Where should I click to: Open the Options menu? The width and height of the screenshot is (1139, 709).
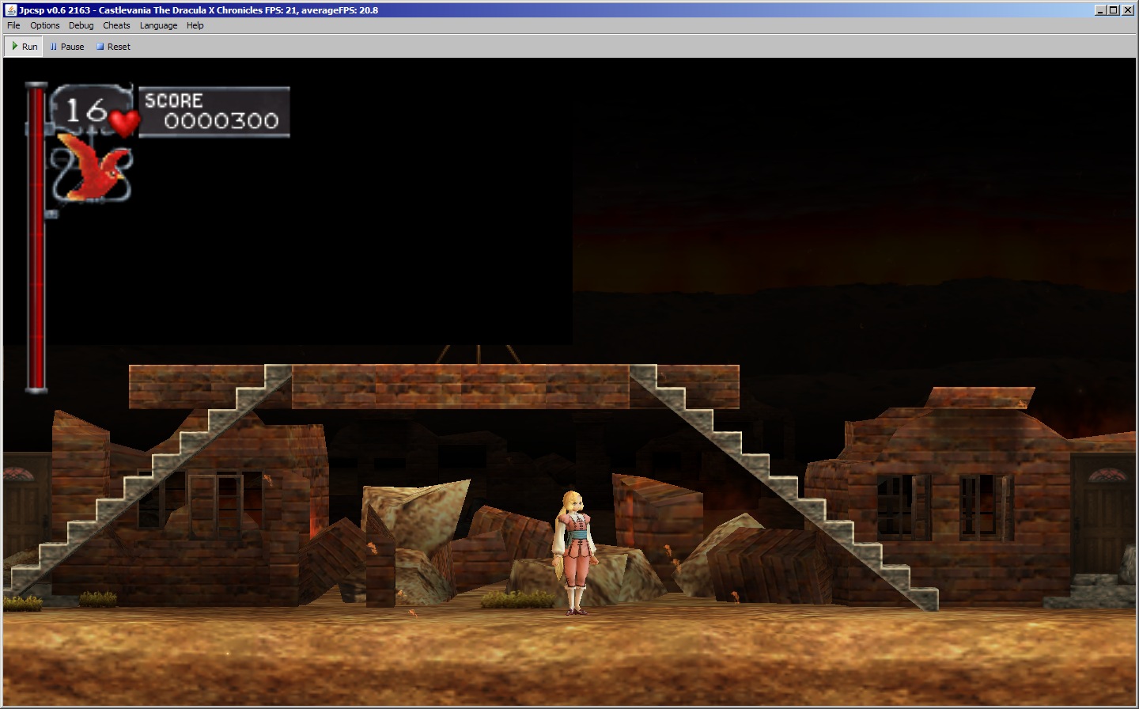[45, 25]
